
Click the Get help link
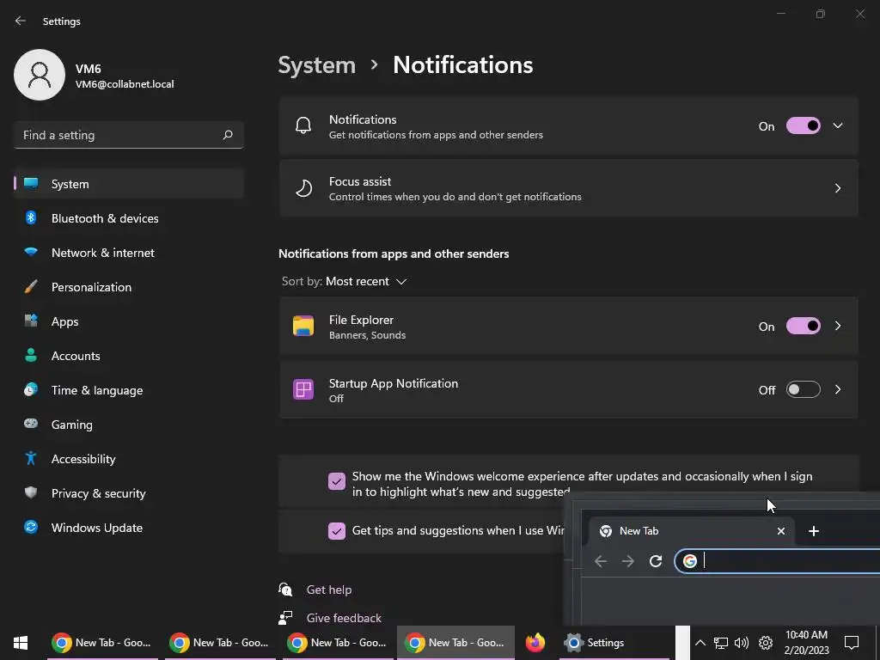coord(329,590)
